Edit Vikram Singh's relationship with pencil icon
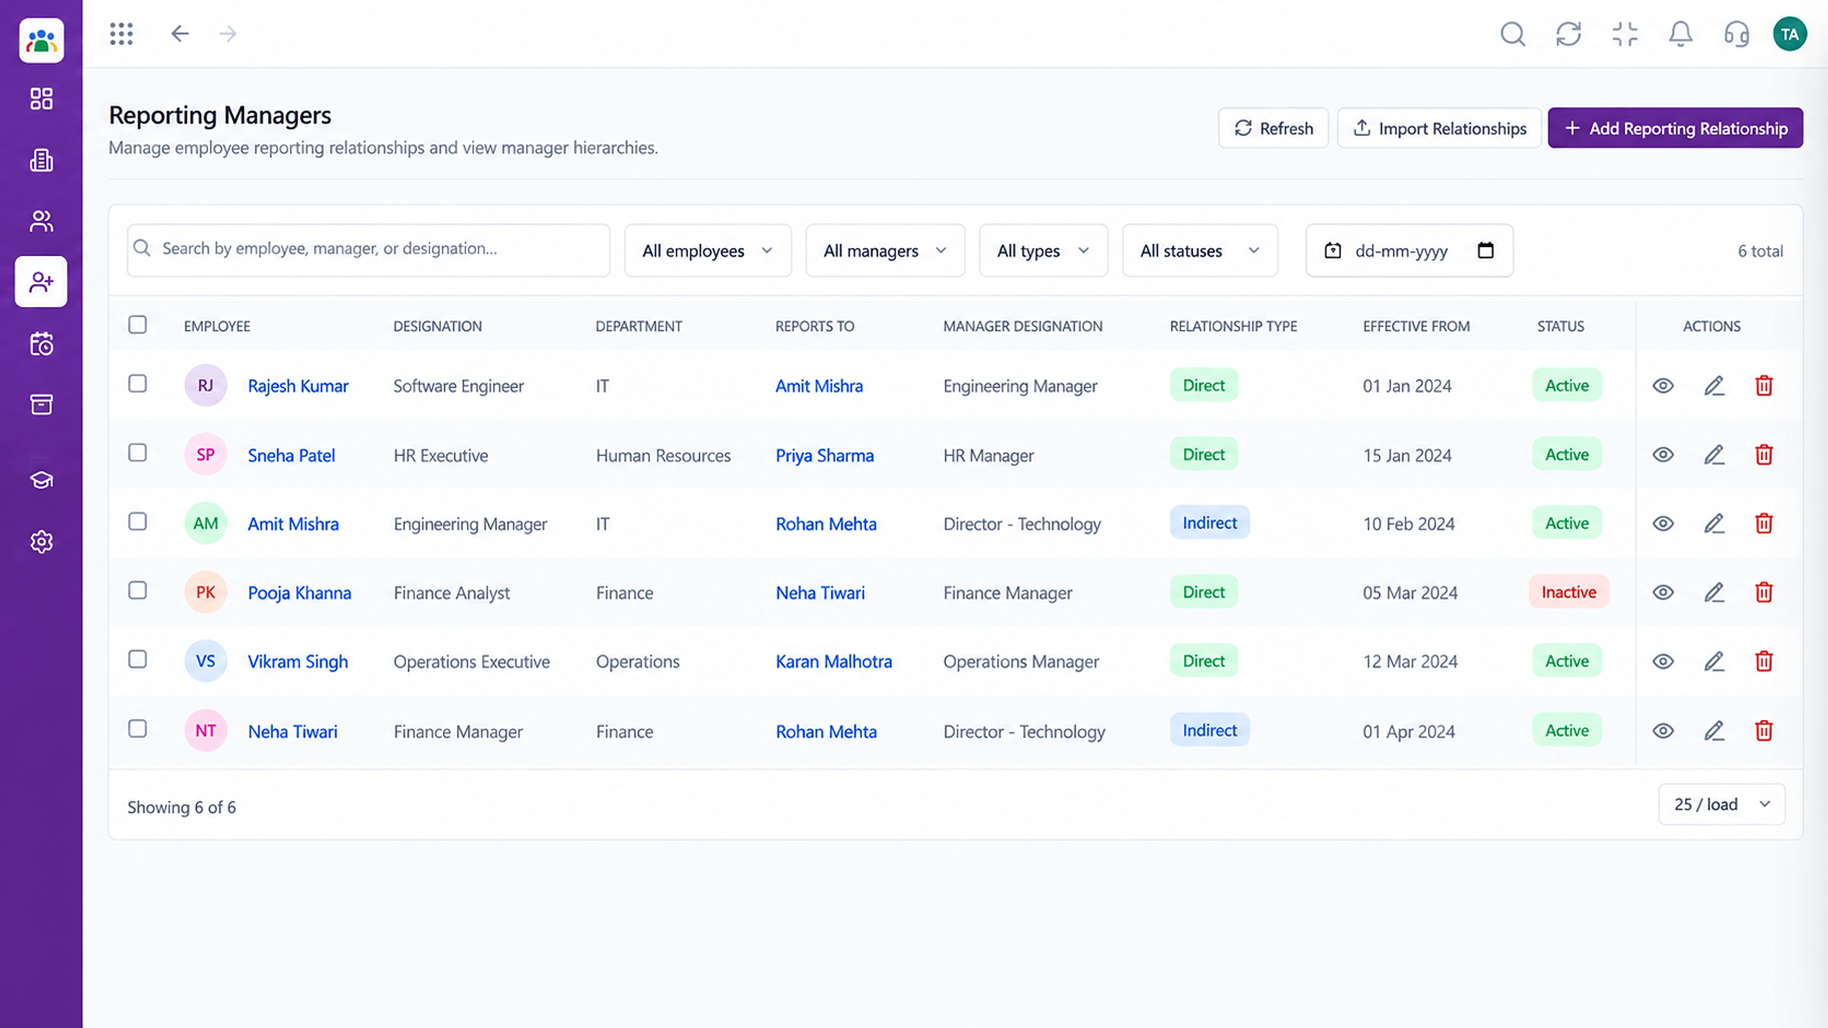The width and height of the screenshot is (1828, 1028). pos(1714,661)
